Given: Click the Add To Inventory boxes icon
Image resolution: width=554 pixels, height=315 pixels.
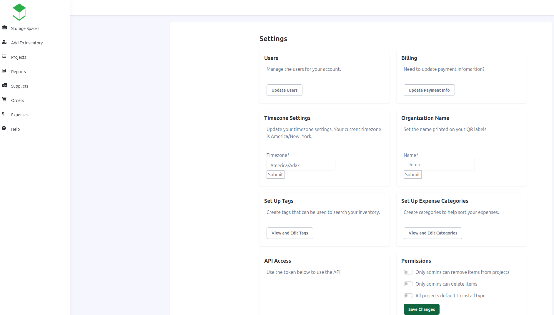Looking at the screenshot, I should (x=4, y=42).
